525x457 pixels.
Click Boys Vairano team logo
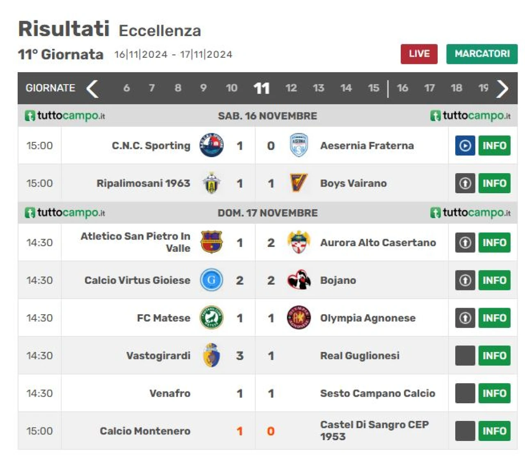point(299,183)
